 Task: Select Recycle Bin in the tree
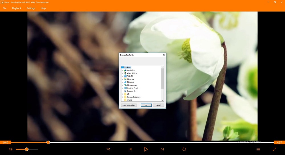(132, 91)
